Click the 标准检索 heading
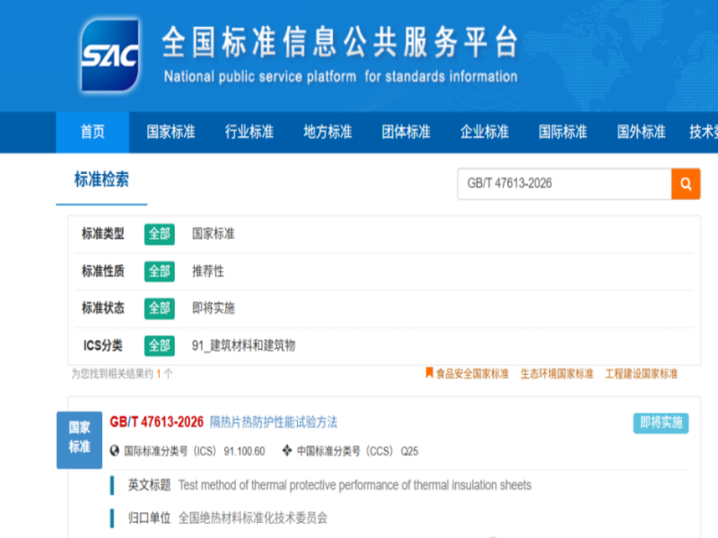This screenshot has height=538, width=718. point(101,179)
